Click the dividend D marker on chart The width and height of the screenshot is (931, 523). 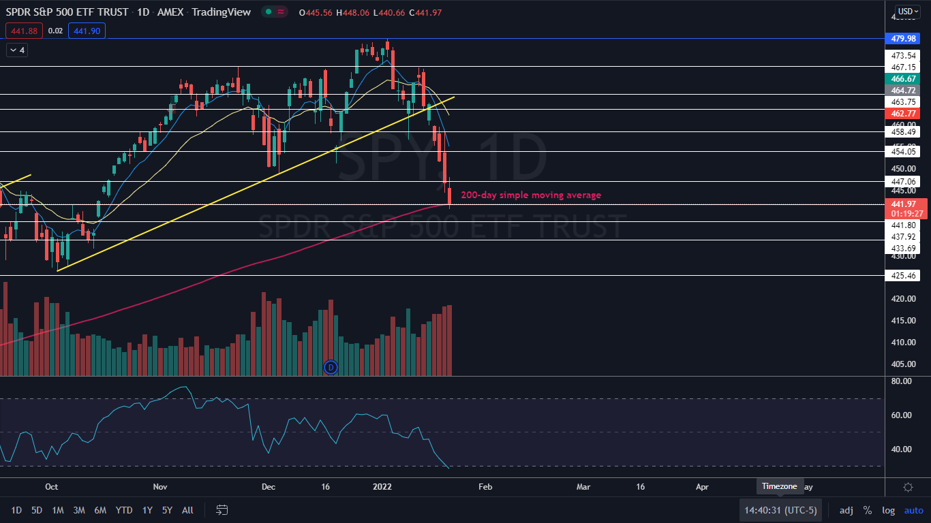point(331,367)
